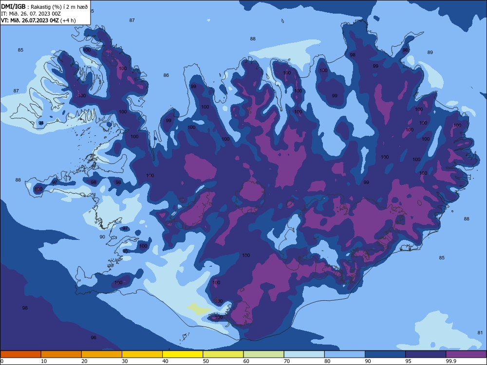Click the 'VT: Mið. 26.07.2023 04Z (+4 h)' line
The image size is (487, 365).
click(38, 20)
